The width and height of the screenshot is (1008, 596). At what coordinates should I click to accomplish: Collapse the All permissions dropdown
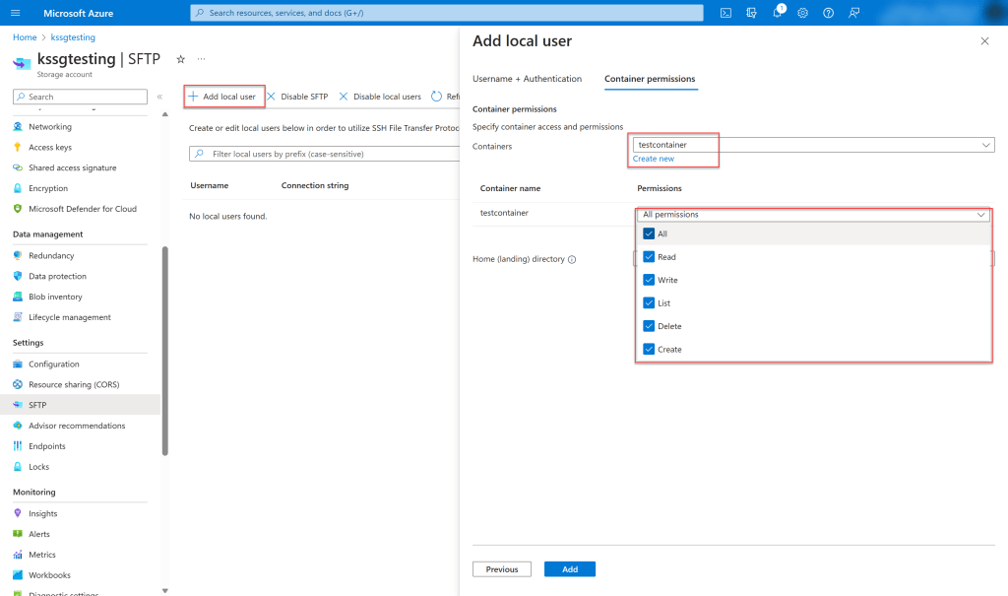coord(980,214)
